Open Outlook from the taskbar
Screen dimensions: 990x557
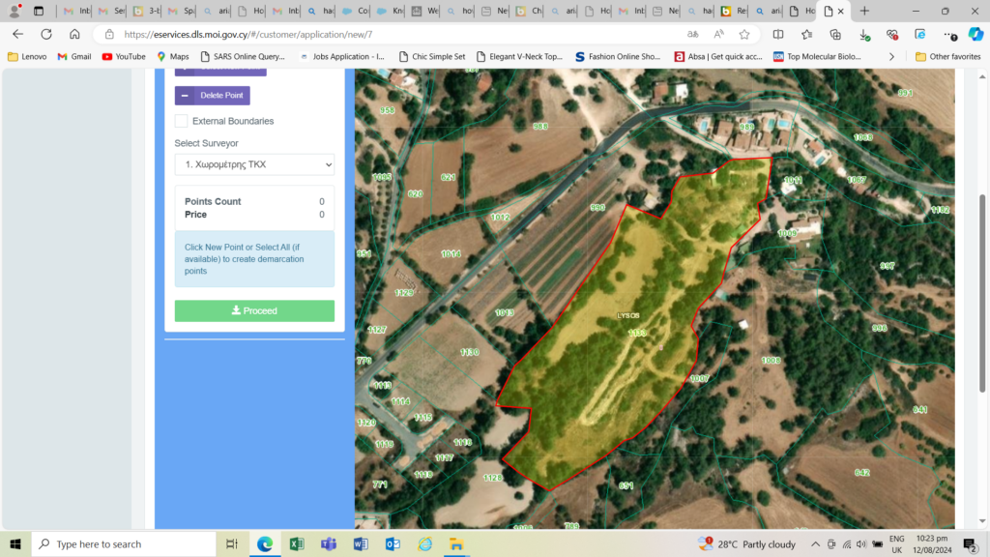[393, 543]
